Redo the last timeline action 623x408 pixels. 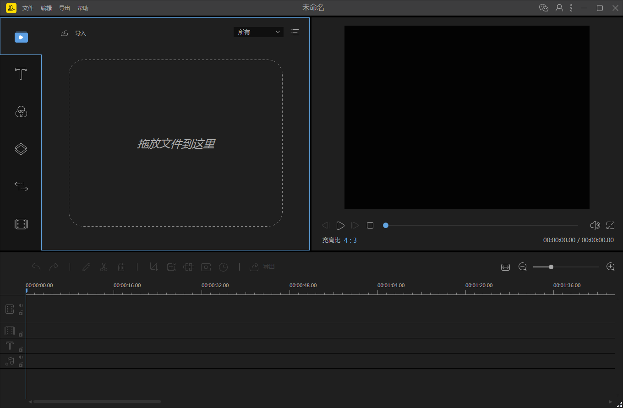coord(54,267)
